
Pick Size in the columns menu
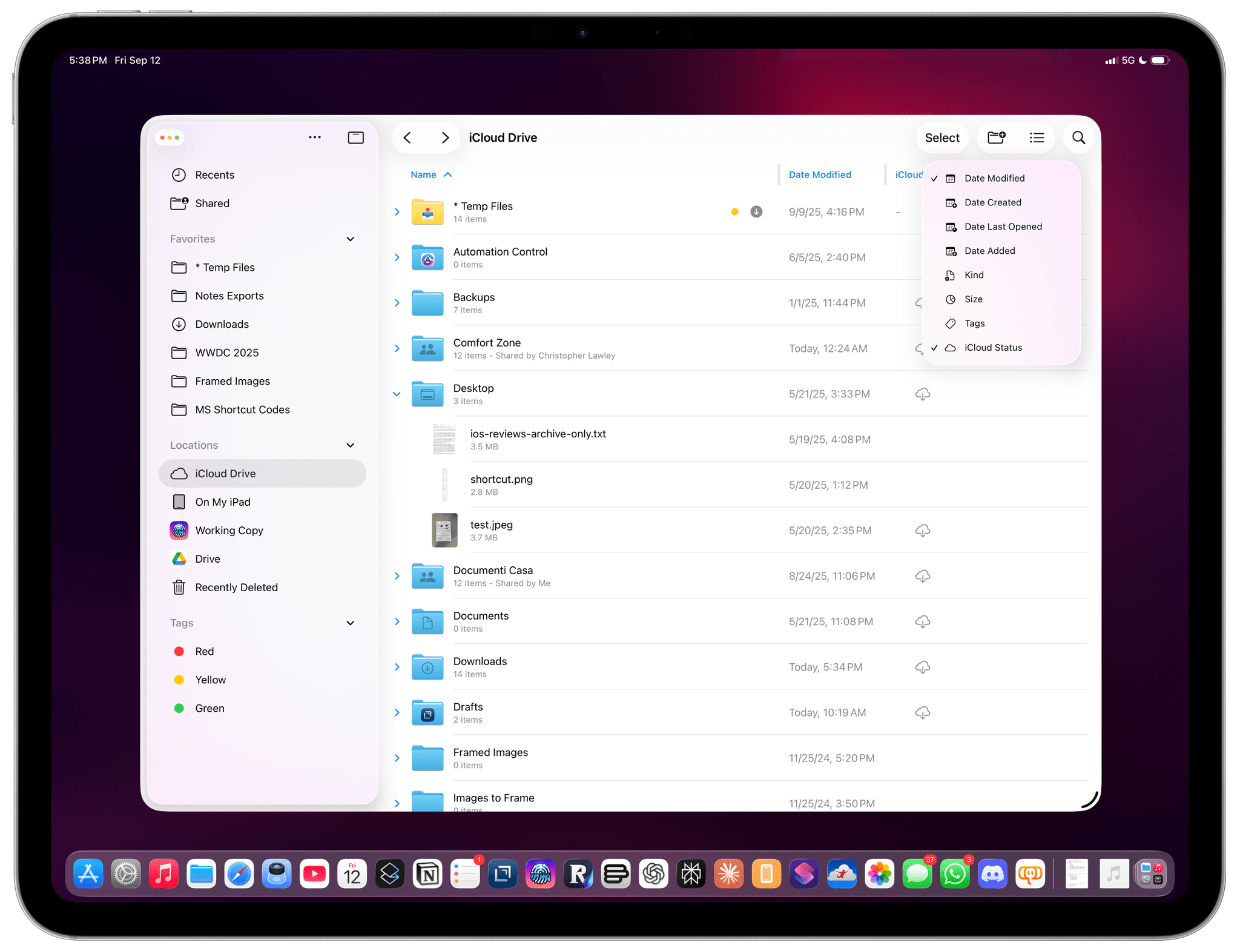(x=973, y=299)
